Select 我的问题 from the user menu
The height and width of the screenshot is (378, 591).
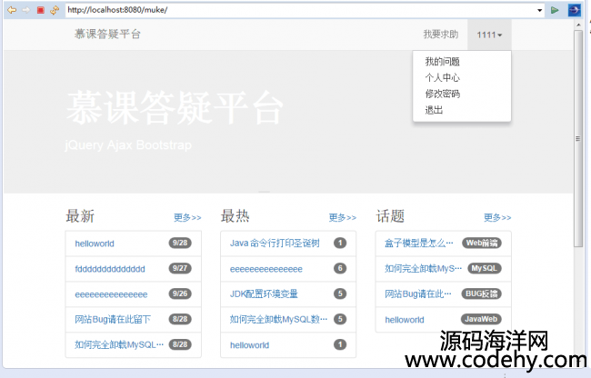pyautogui.click(x=442, y=62)
